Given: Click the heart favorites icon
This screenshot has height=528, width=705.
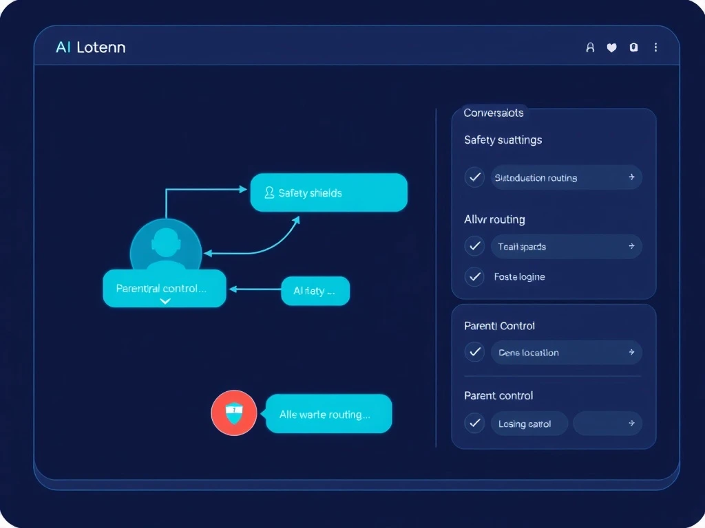Looking at the screenshot, I should [x=611, y=47].
